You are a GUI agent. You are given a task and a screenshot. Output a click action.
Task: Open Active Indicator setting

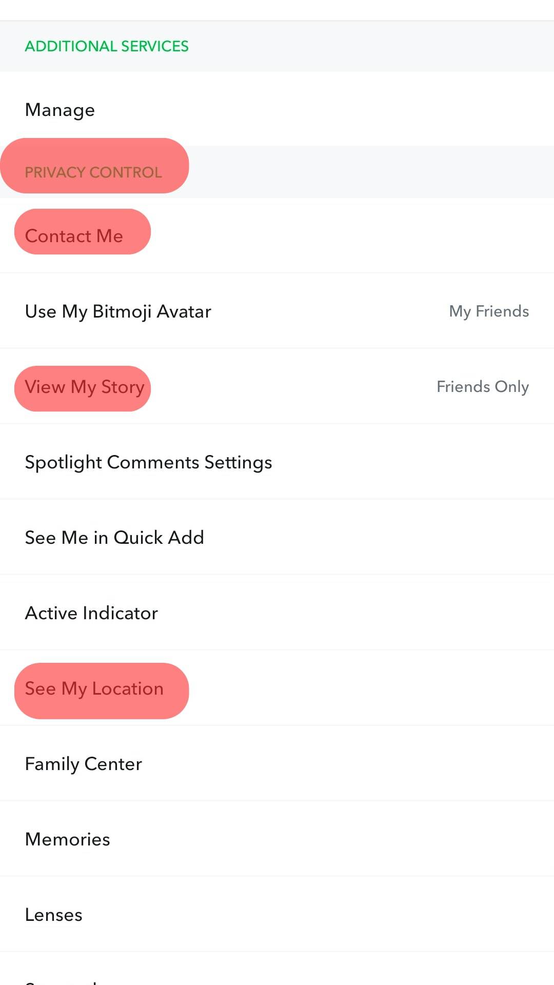point(91,613)
